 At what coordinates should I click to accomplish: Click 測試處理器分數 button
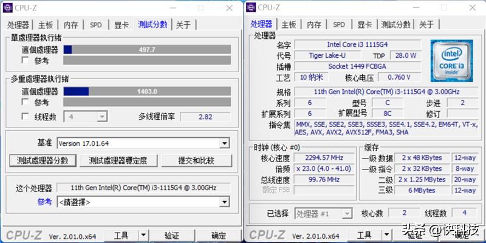pyautogui.click(x=43, y=160)
